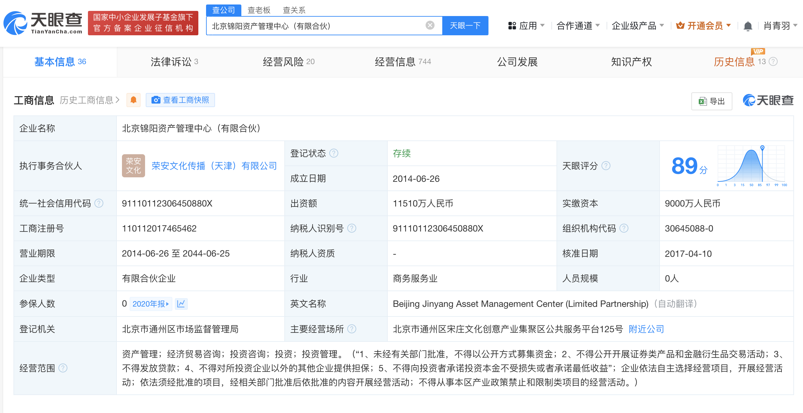Open 历史工商信息 via its chevron link
803x413 pixels.
click(90, 100)
